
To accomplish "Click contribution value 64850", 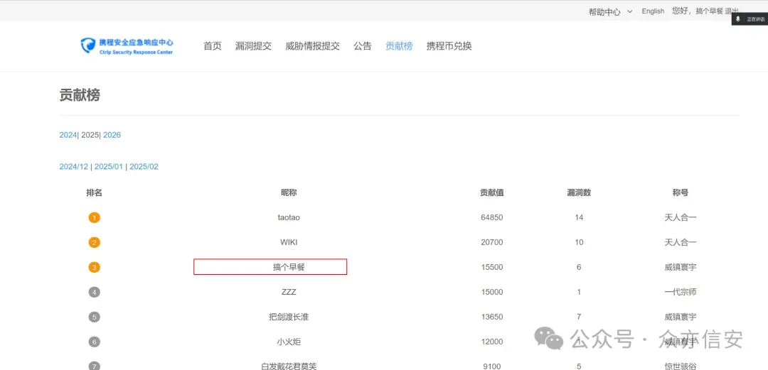I will tap(492, 218).
